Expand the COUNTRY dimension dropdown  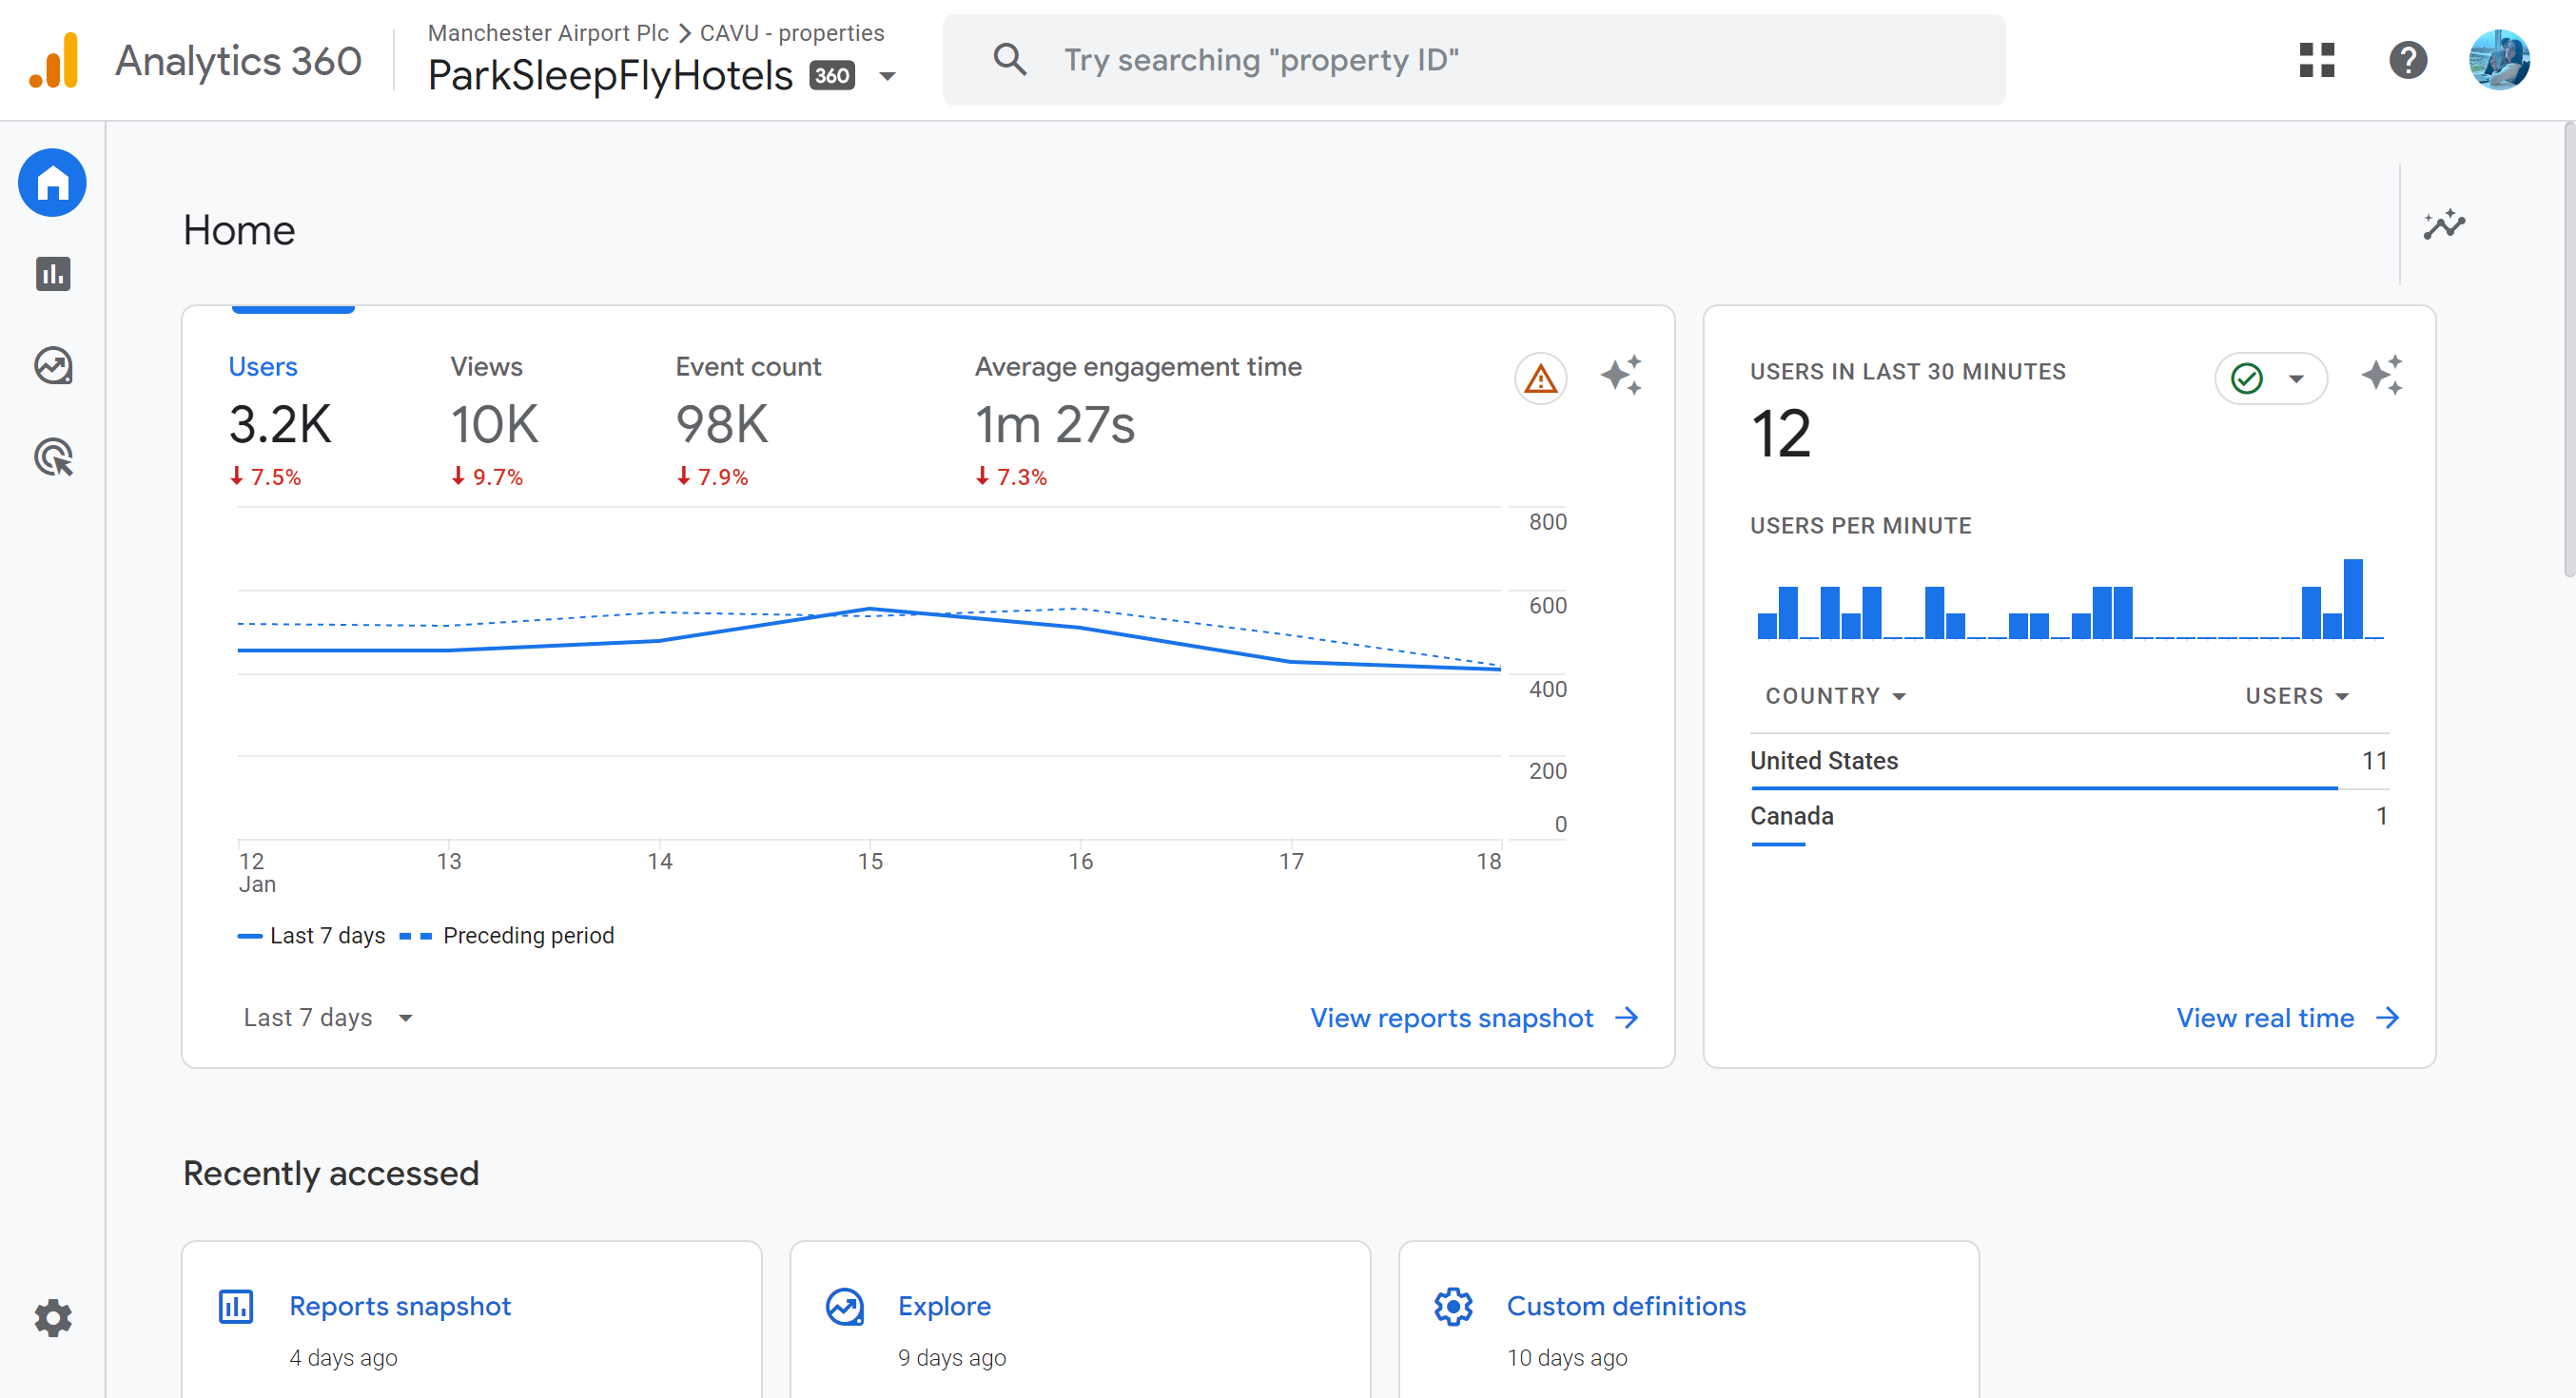(x=1835, y=696)
